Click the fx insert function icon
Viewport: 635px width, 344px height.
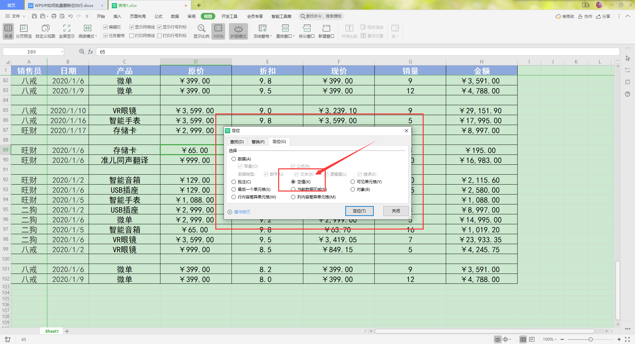90,52
